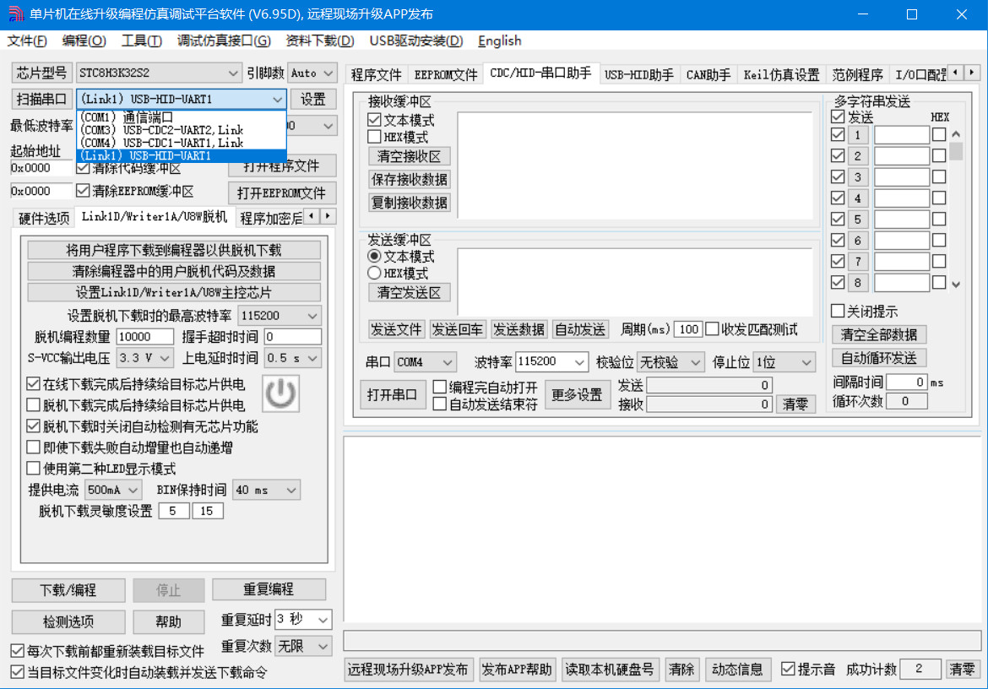The width and height of the screenshot is (988, 689).
Task: Toggle 提示音 checkbox
Action: point(788,669)
